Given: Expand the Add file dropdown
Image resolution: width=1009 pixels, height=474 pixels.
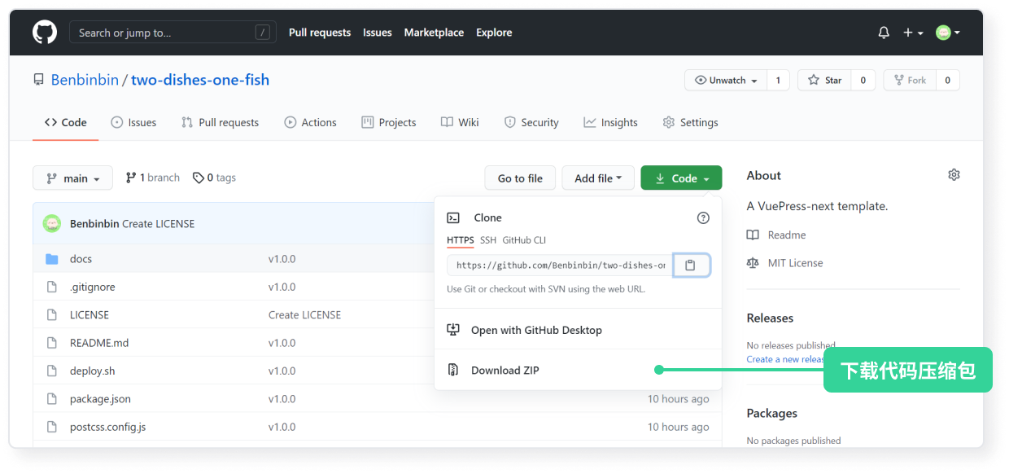Looking at the screenshot, I should click(598, 178).
